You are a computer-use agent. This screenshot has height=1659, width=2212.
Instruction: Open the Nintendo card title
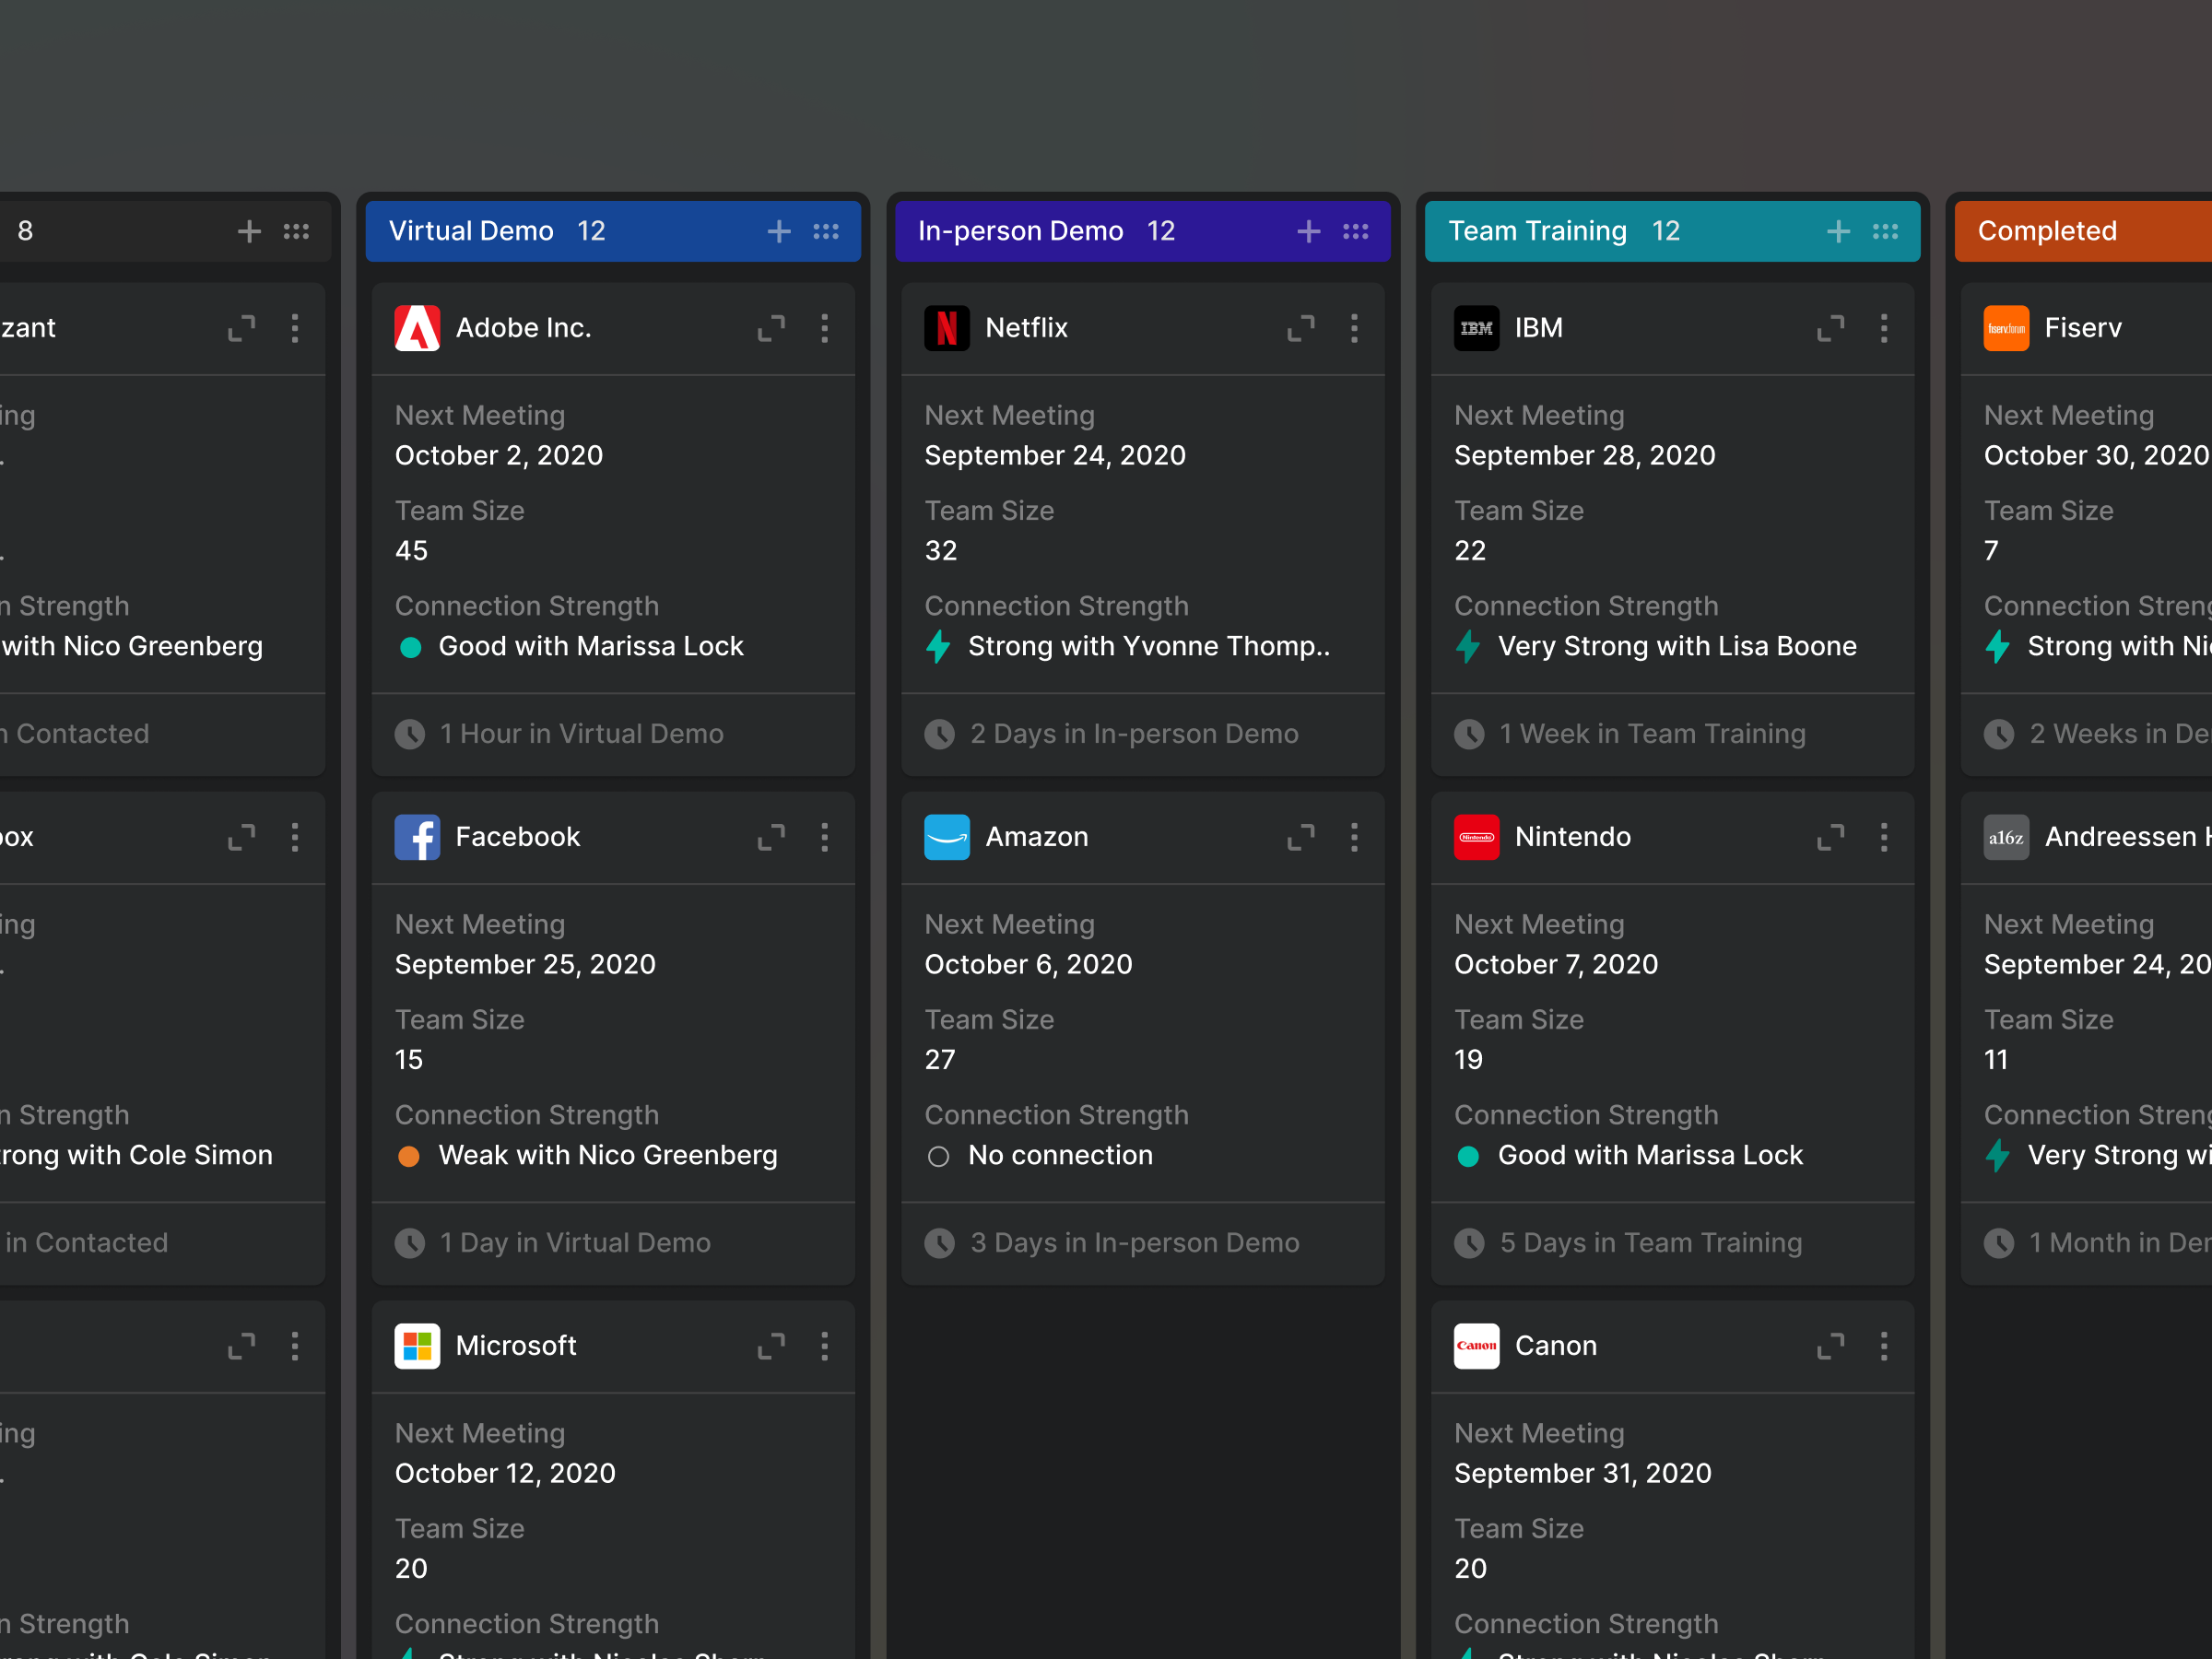1573,837
